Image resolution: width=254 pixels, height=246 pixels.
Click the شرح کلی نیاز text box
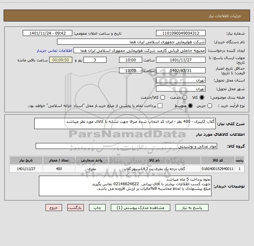pos(125,123)
